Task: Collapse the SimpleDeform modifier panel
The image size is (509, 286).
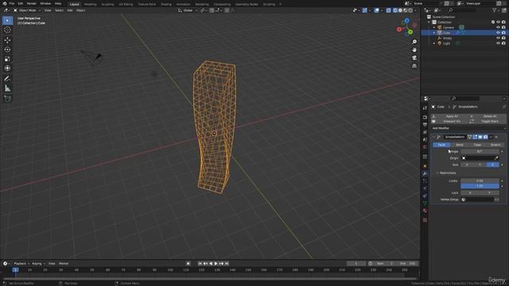Action: (434, 137)
